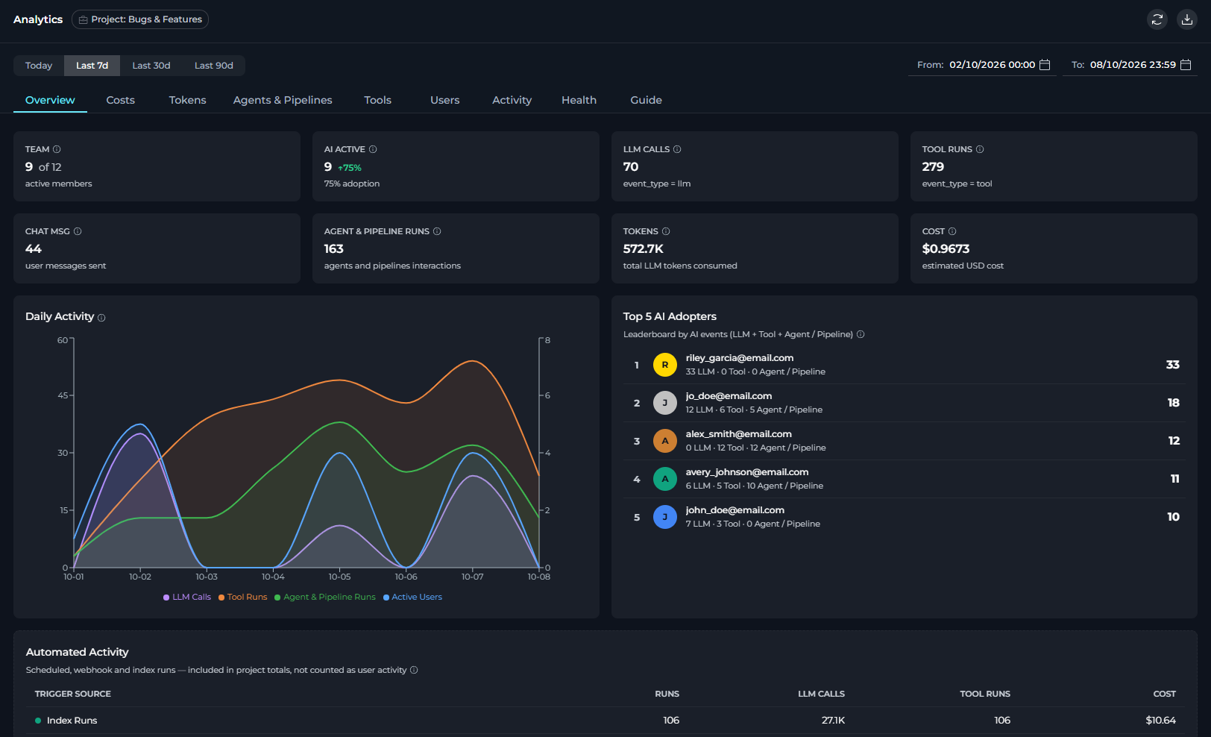Click the Automated Activity info icon

[414, 670]
